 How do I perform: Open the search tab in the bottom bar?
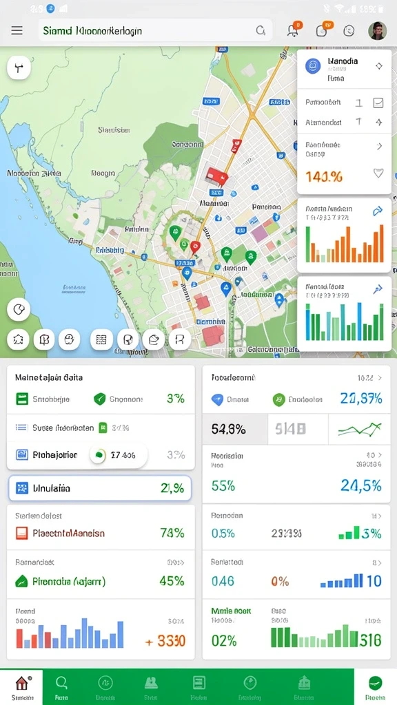coord(61,686)
